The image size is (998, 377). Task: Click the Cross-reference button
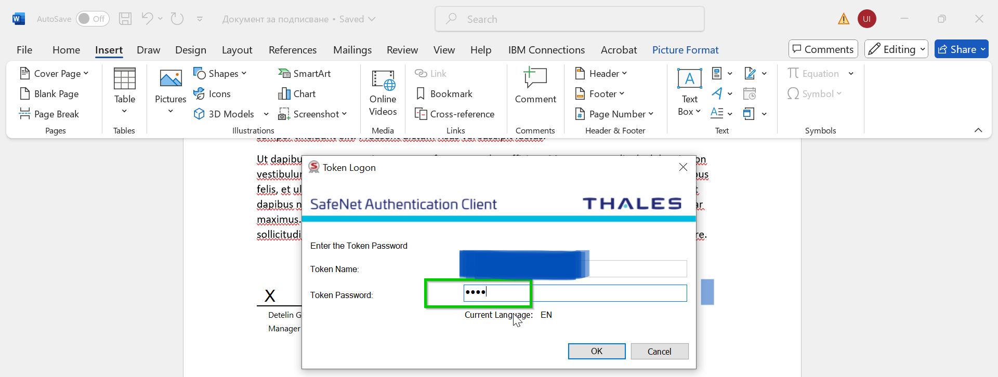[455, 114]
